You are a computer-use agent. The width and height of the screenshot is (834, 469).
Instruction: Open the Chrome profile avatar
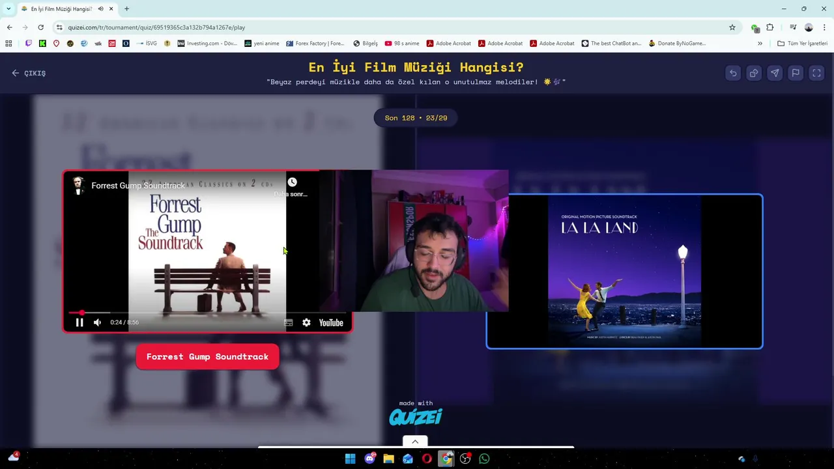point(809,27)
